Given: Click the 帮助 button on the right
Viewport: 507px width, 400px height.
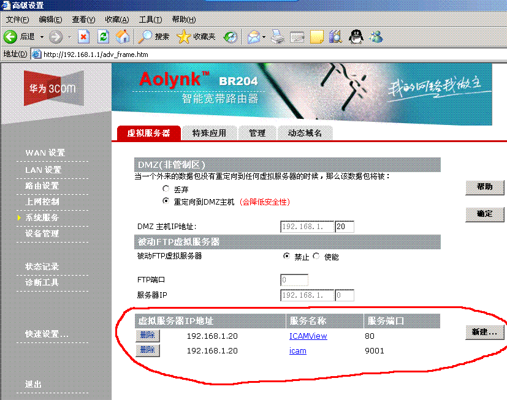Looking at the screenshot, I should click(x=485, y=187).
